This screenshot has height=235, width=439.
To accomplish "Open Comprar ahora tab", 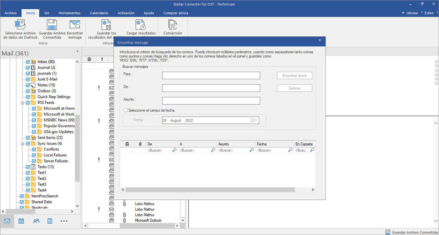I will tap(176, 13).
